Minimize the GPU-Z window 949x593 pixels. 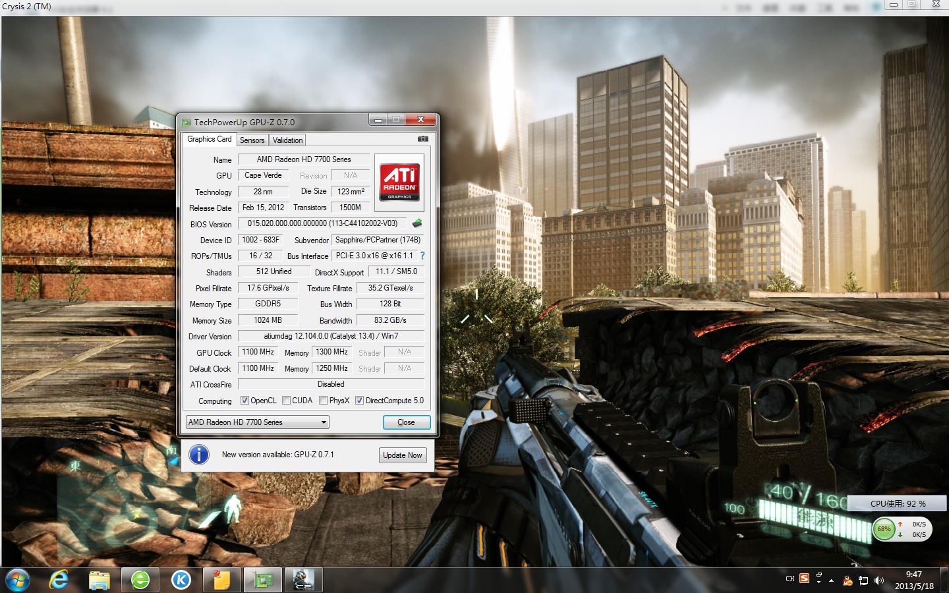tap(378, 120)
